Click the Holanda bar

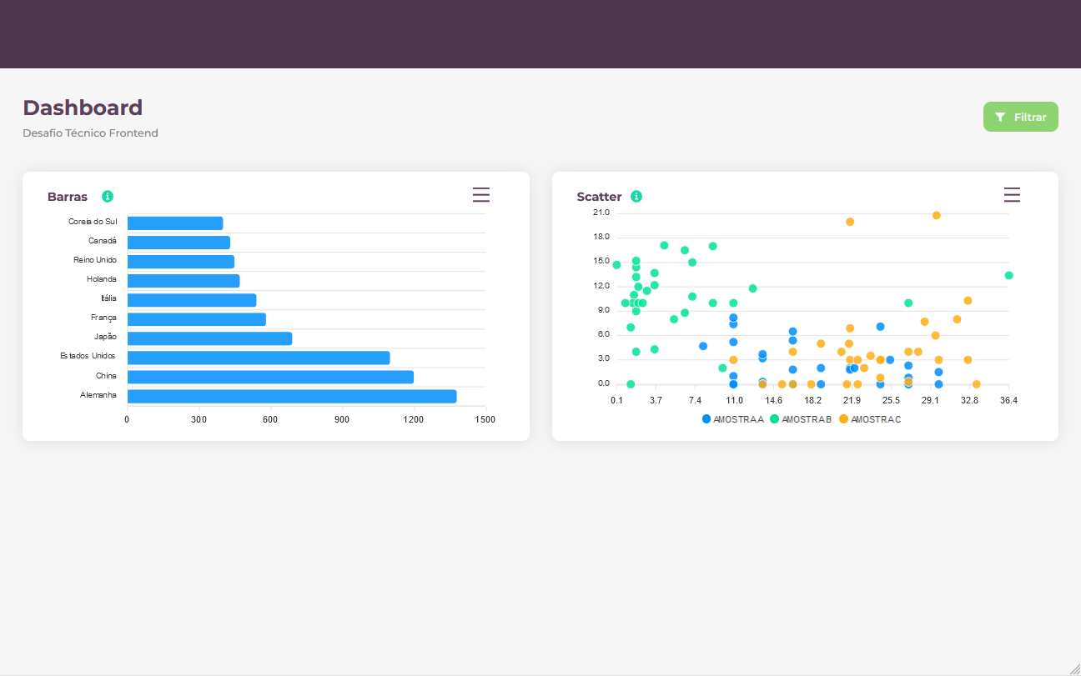coord(184,281)
